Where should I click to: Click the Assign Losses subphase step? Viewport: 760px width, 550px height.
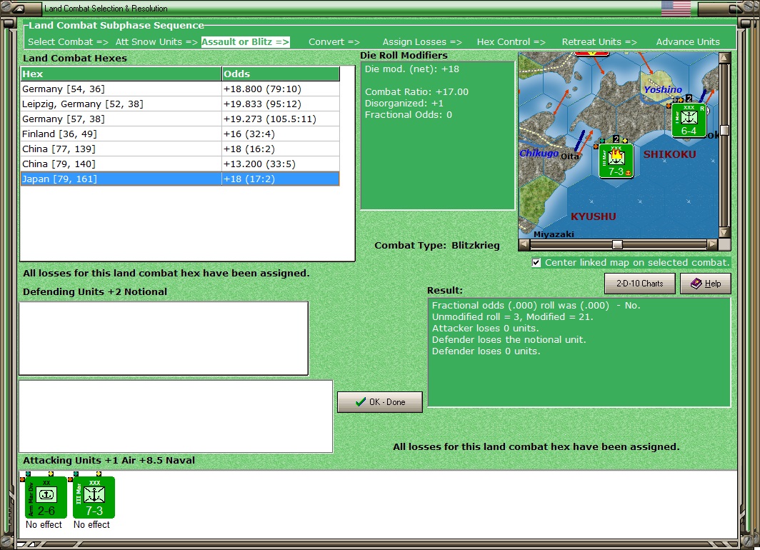point(422,42)
